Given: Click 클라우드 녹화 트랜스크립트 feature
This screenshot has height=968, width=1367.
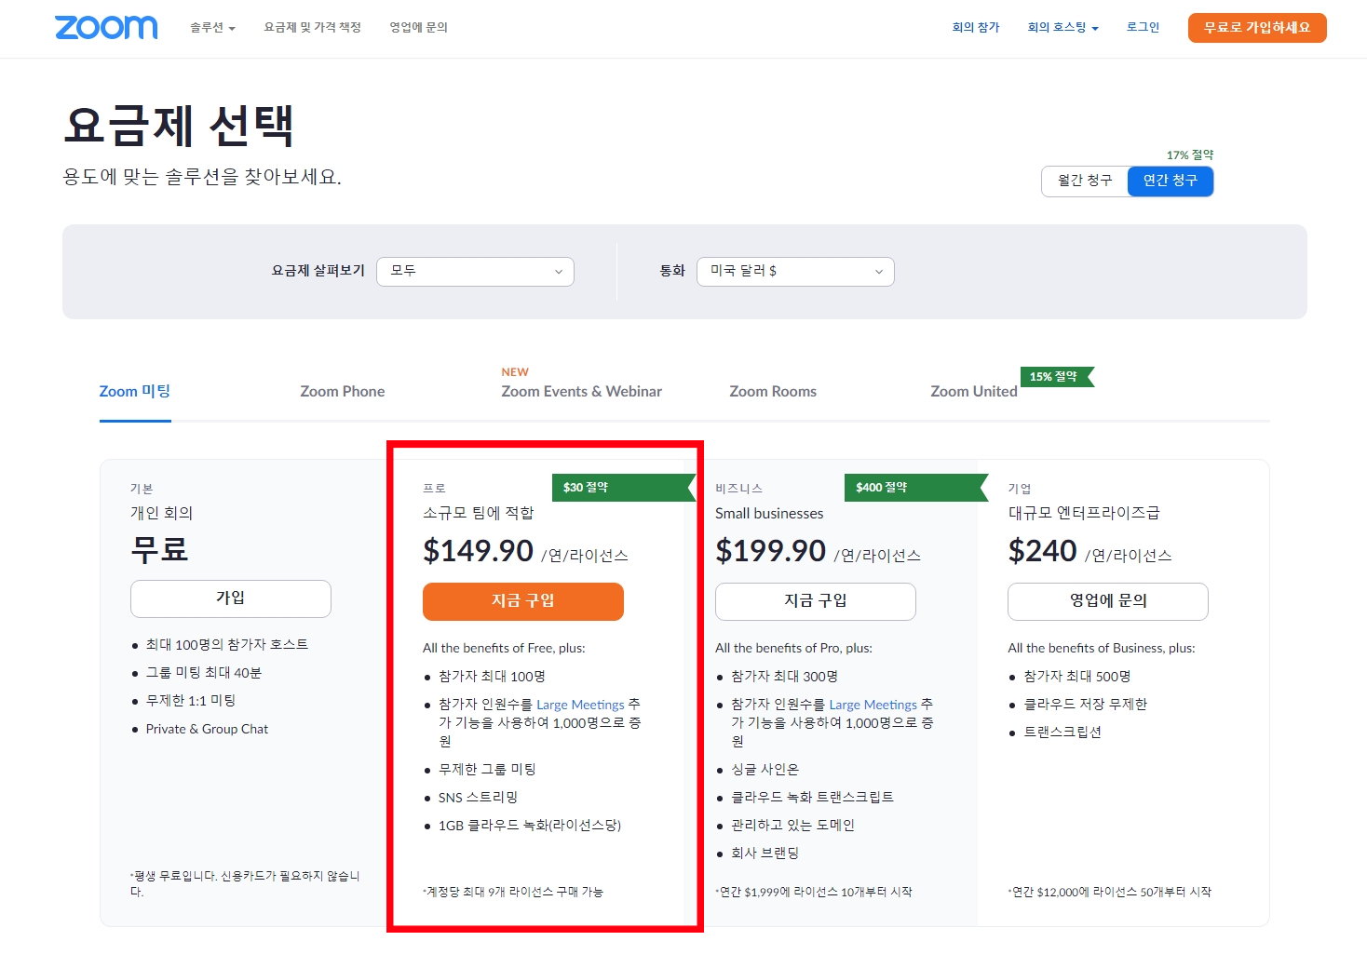Looking at the screenshot, I should click(x=813, y=798).
